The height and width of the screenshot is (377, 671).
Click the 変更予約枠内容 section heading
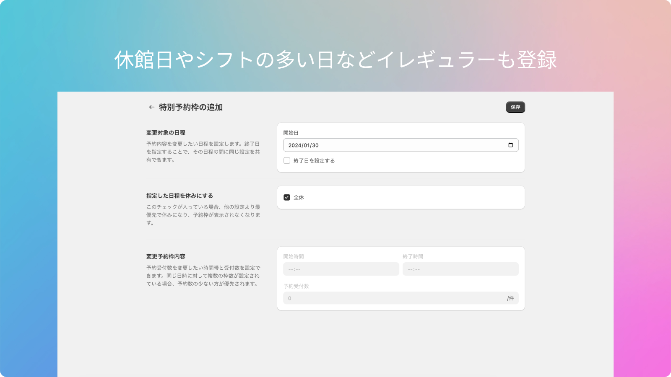166,256
